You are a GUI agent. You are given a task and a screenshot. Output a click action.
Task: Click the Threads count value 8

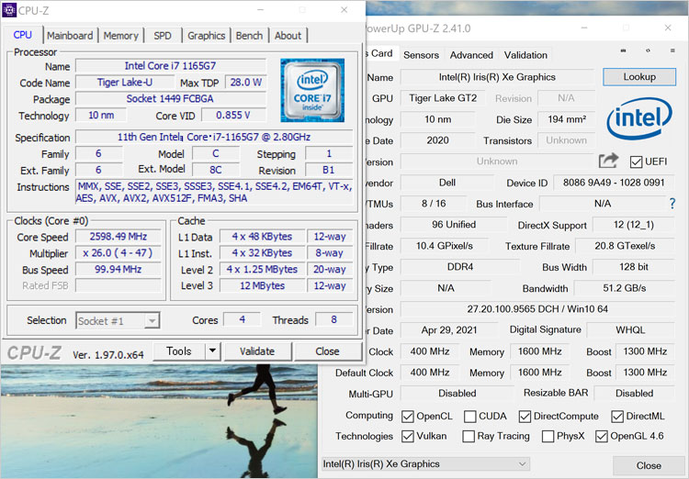tap(334, 319)
